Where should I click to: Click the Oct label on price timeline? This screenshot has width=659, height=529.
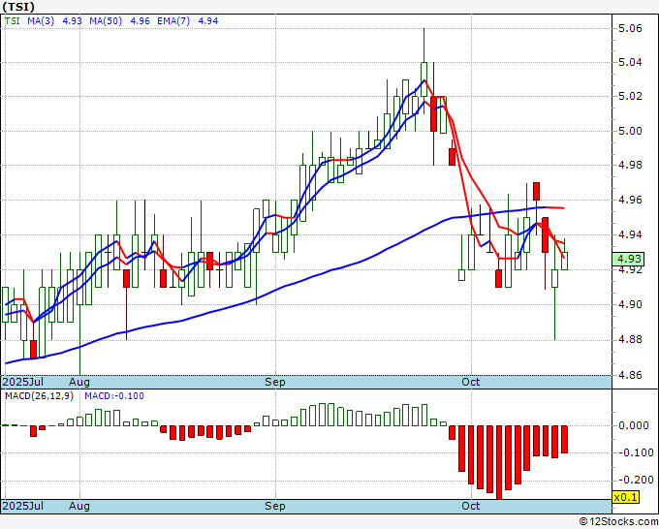coord(470,382)
